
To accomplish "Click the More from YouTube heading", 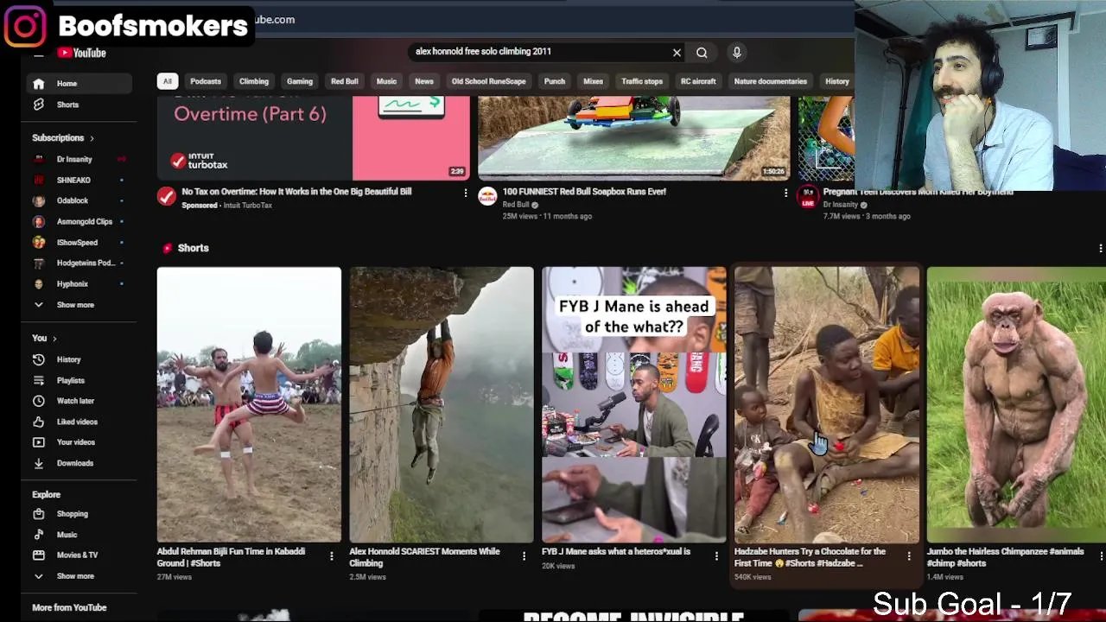I will [69, 608].
